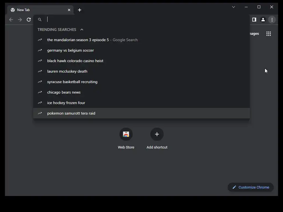Choose syracuse basketball recruiting suggestion
Viewport: 283px width, 212px height.
click(x=141, y=82)
